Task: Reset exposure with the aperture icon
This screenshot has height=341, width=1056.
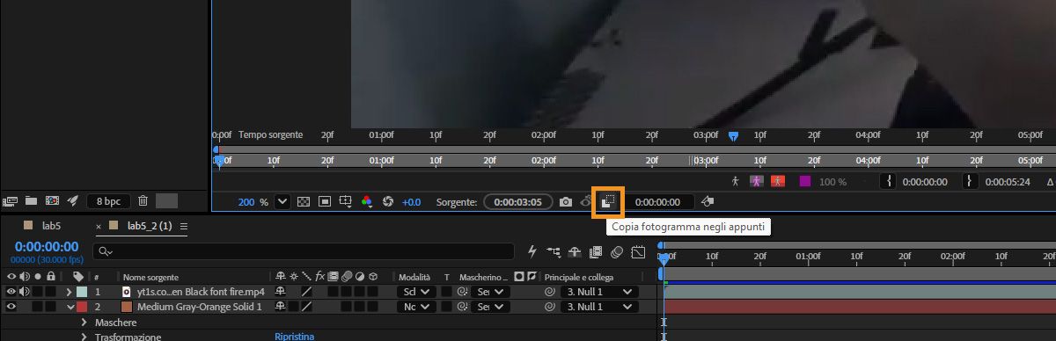Action: pos(387,201)
